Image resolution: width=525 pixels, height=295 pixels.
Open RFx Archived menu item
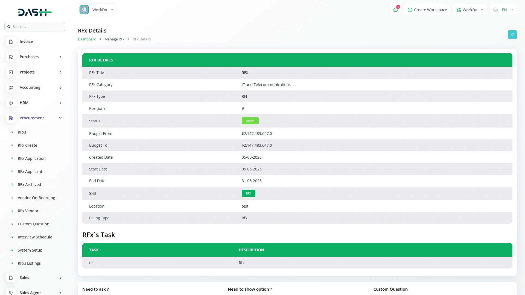pos(29,185)
